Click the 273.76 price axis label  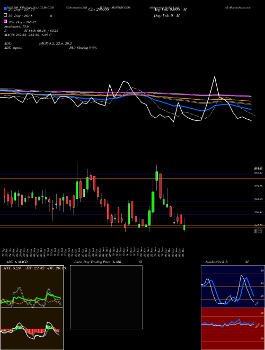pos(259,186)
